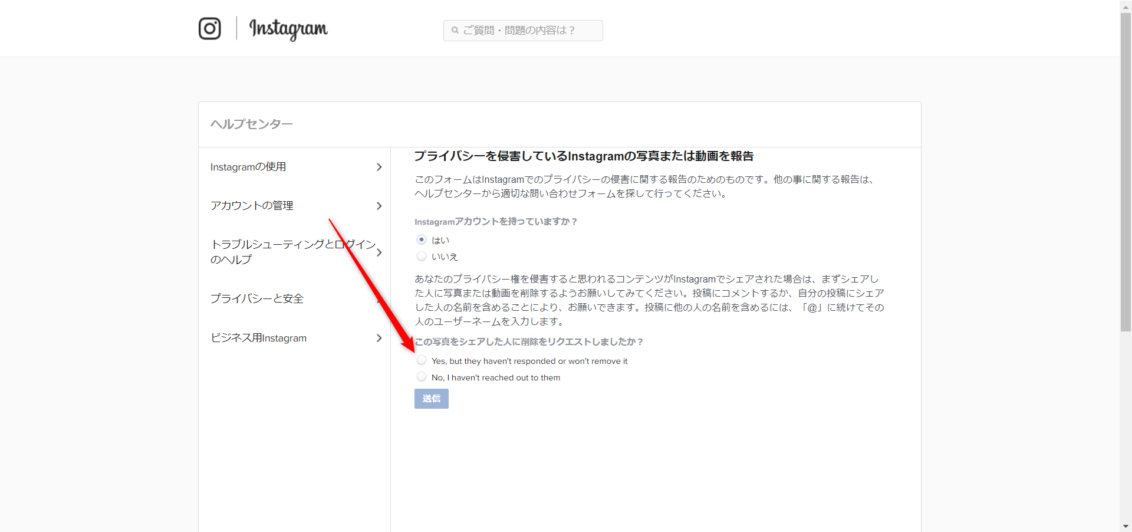Open the アカウントの管理 menu item
Viewport: 1132px width, 532px height.
coord(252,205)
